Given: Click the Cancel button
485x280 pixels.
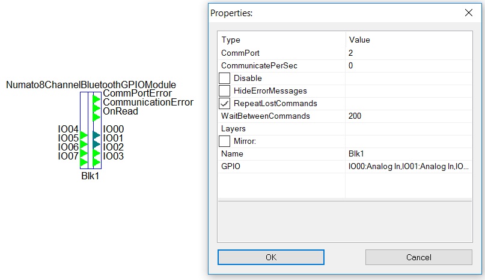Looking at the screenshot, I should tap(419, 257).
